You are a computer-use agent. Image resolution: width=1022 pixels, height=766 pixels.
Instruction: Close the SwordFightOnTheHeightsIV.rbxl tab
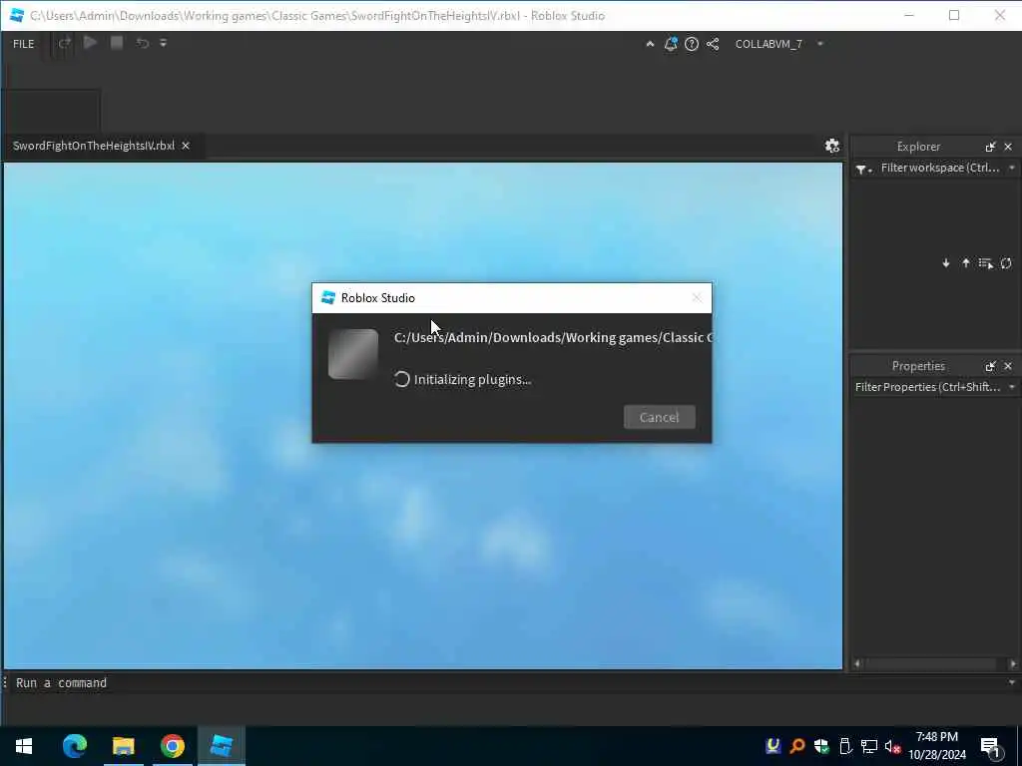coord(186,146)
